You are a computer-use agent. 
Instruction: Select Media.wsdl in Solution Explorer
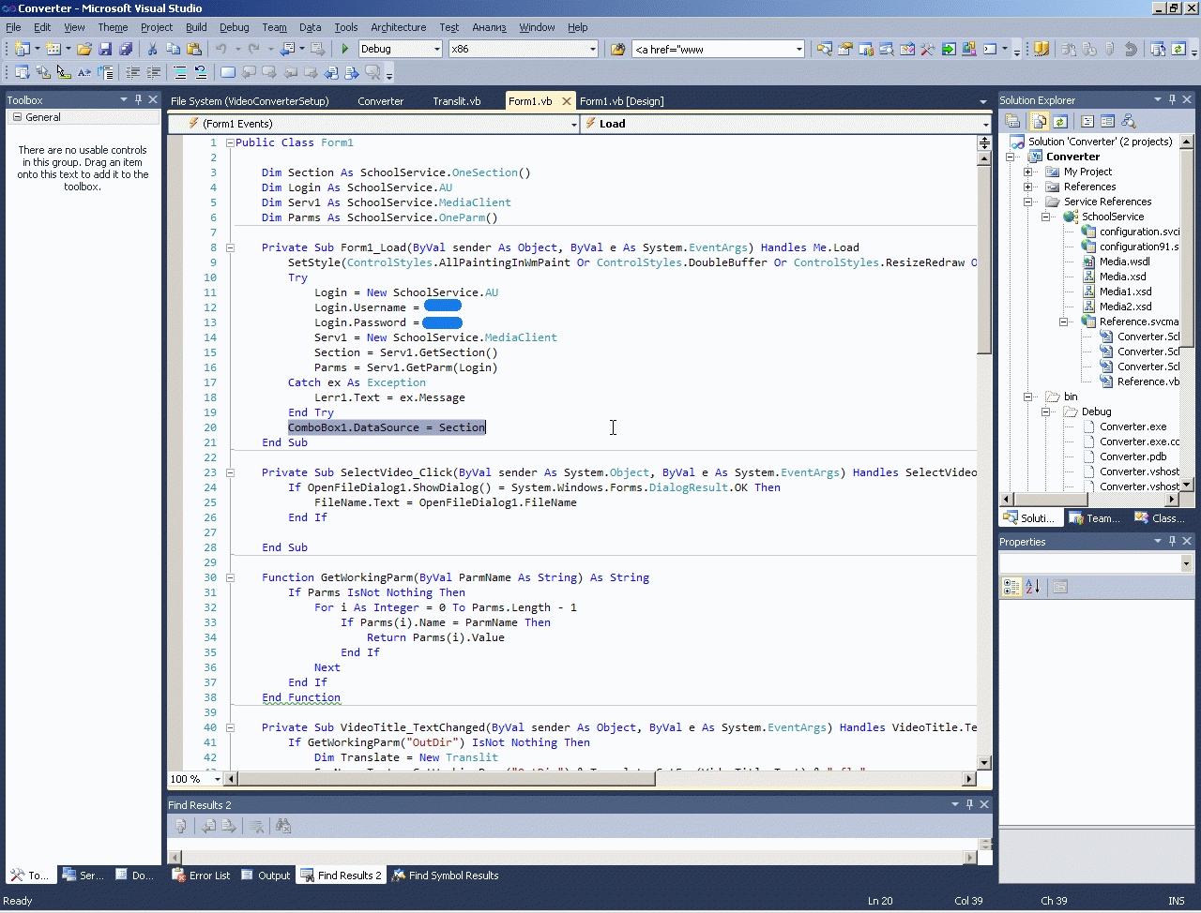pos(1124,262)
